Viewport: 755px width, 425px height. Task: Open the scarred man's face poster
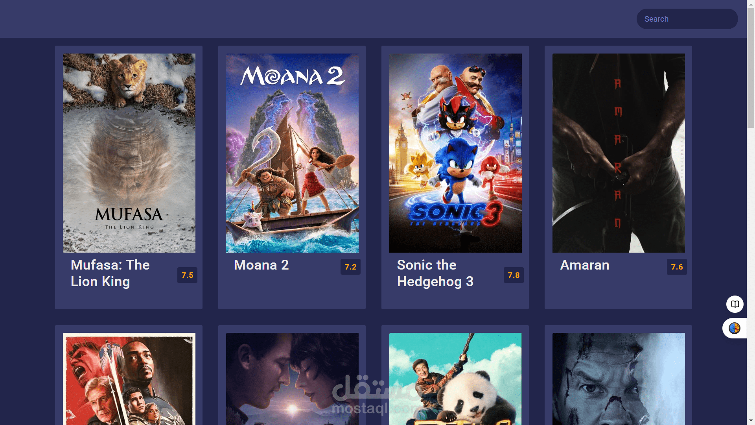[x=619, y=379]
